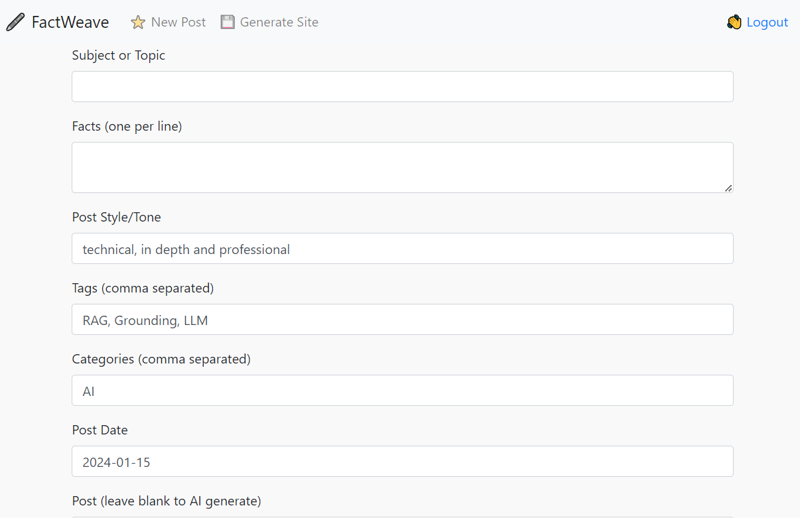800x518 pixels.
Task: Focus the Subject or Topic field
Action: point(403,87)
